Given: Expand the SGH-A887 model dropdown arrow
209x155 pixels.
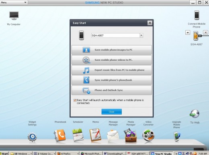Looking at the screenshot, I should [141, 36].
